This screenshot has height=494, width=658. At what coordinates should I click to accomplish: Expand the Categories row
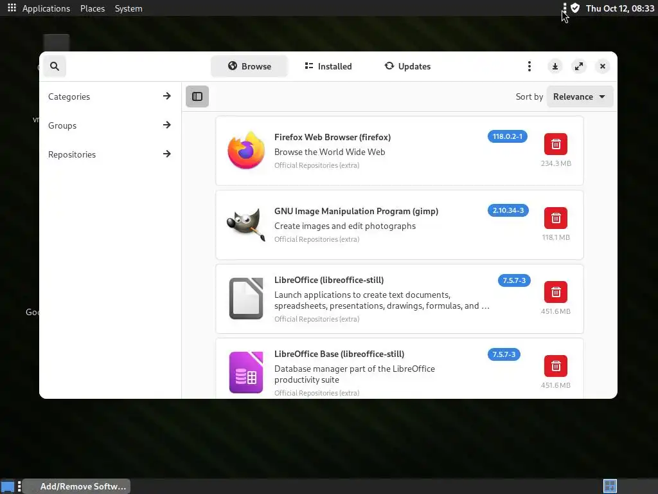point(110,96)
